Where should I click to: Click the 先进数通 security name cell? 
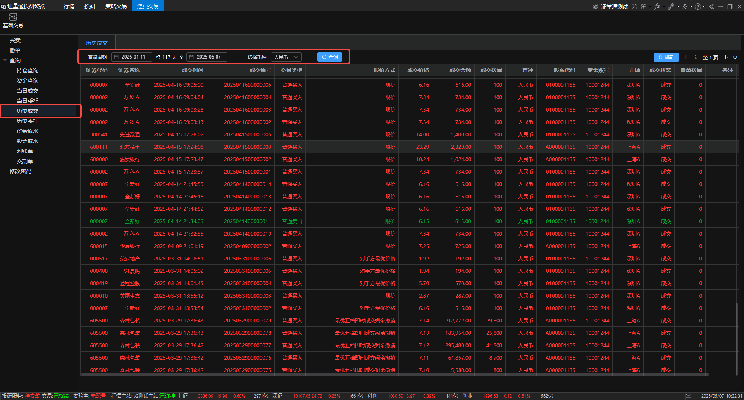tap(130, 134)
